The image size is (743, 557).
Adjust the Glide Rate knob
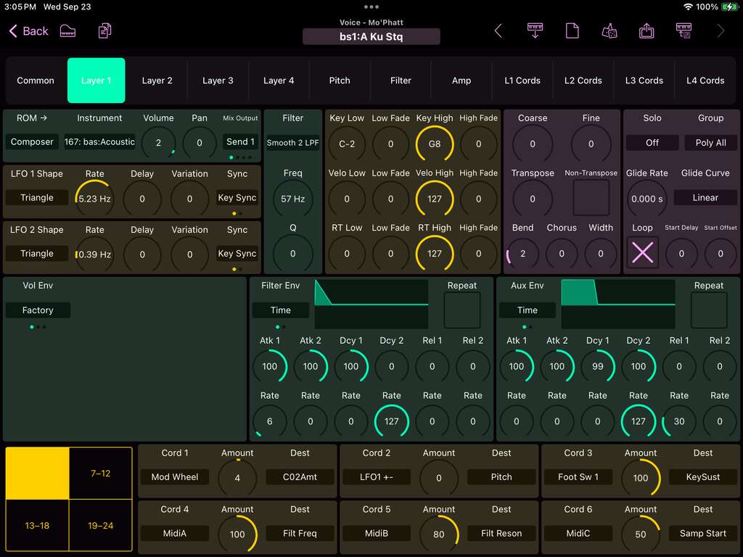pyautogui.click(x=646, y=199)
